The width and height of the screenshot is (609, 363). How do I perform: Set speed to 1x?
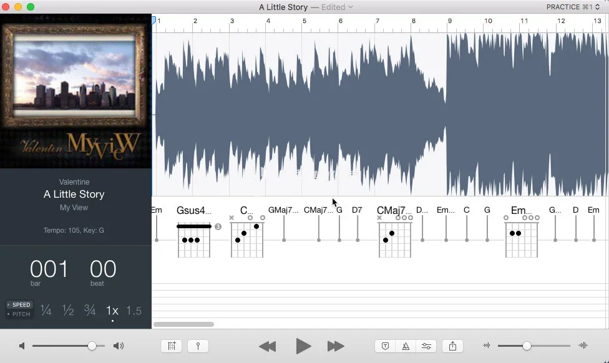(x=112, y=311)
